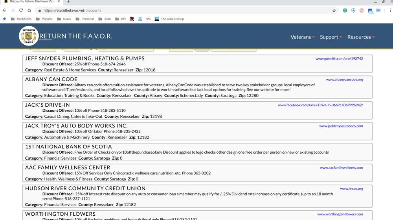Select 1st National Bank of Scotia heading
The image size is (393, 220).
pyautogui.click(x=68, y=147)
